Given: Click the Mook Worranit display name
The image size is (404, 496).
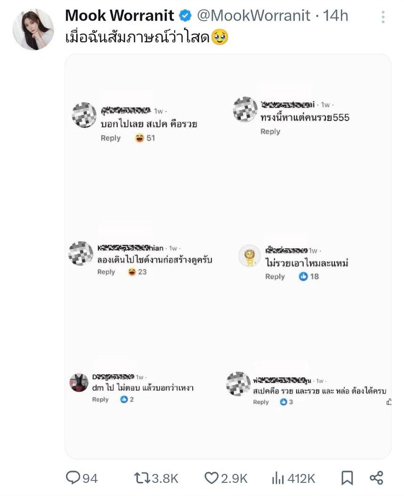Looking at the screenshot, I should [x=120, y=16].
